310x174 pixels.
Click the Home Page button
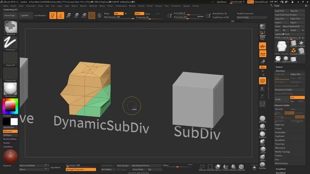pos(10,15)
